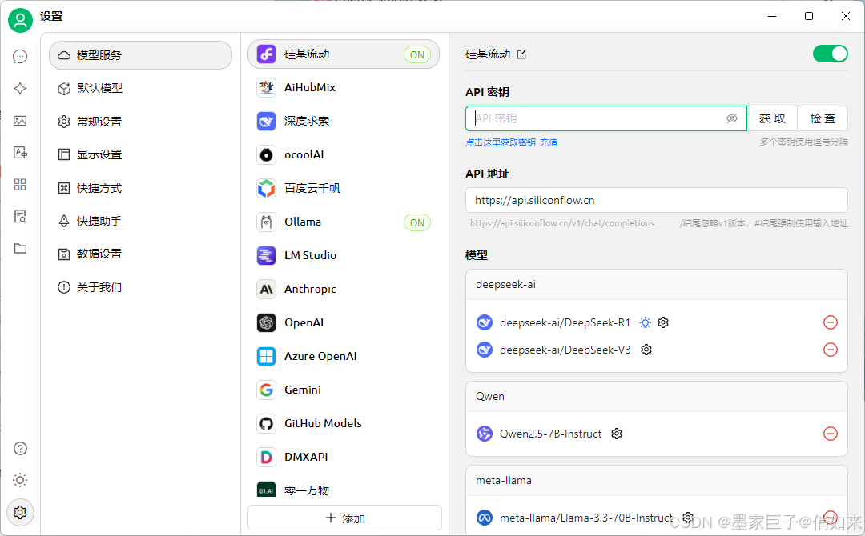Viewport: 865px width, 536px height.
Task: Remove Qwen2.5-7B-Instruct model
Action: pos(831,434)
